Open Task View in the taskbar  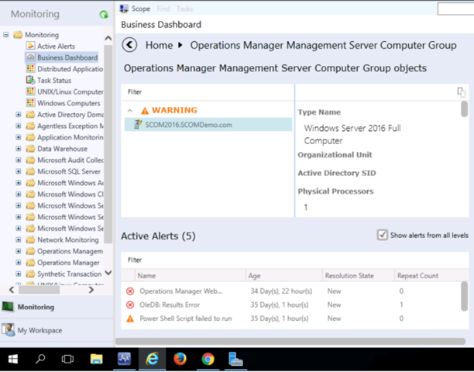tap(67, 360)
